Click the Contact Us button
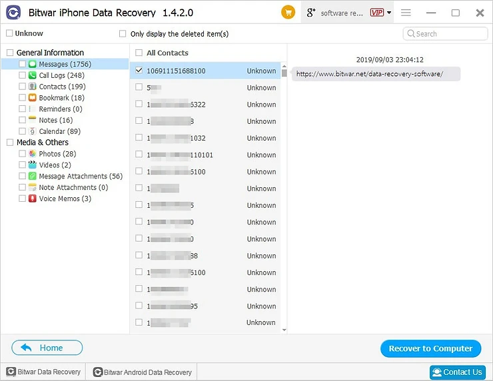Image resolution: width=493 pixels, height=381 pixels. [458, 372]
